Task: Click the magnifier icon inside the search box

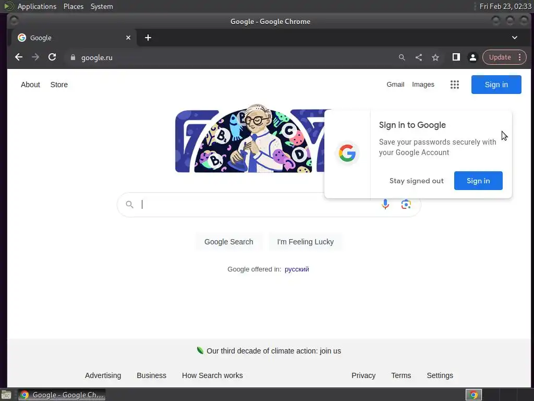Action: click(x=129, y=204)
